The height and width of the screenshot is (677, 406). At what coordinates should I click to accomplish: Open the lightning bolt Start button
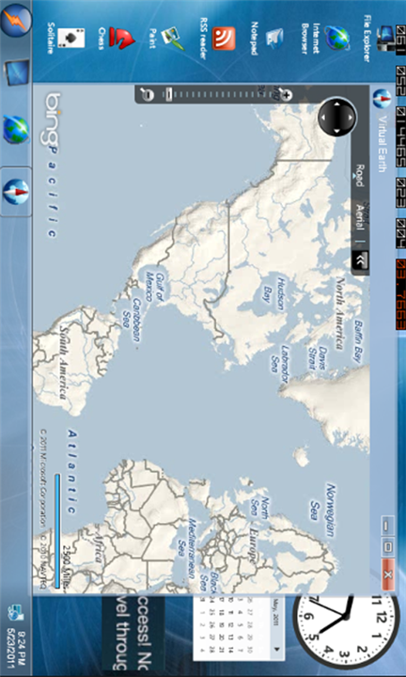pos(16,21)
